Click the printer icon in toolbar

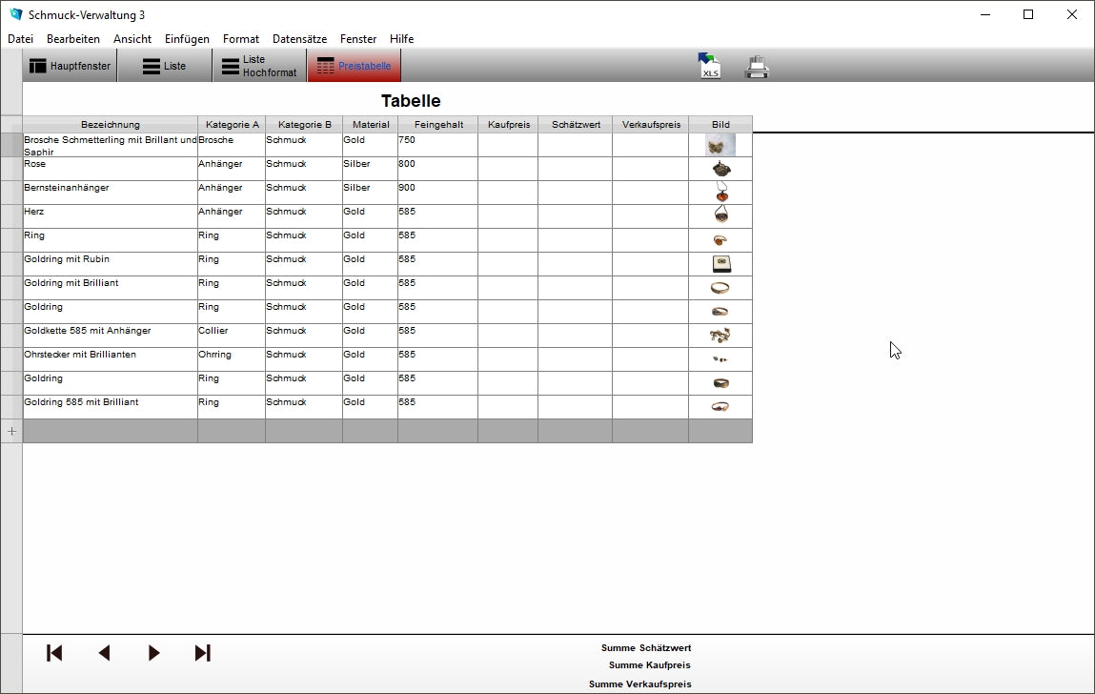click(x=758, y=67)
